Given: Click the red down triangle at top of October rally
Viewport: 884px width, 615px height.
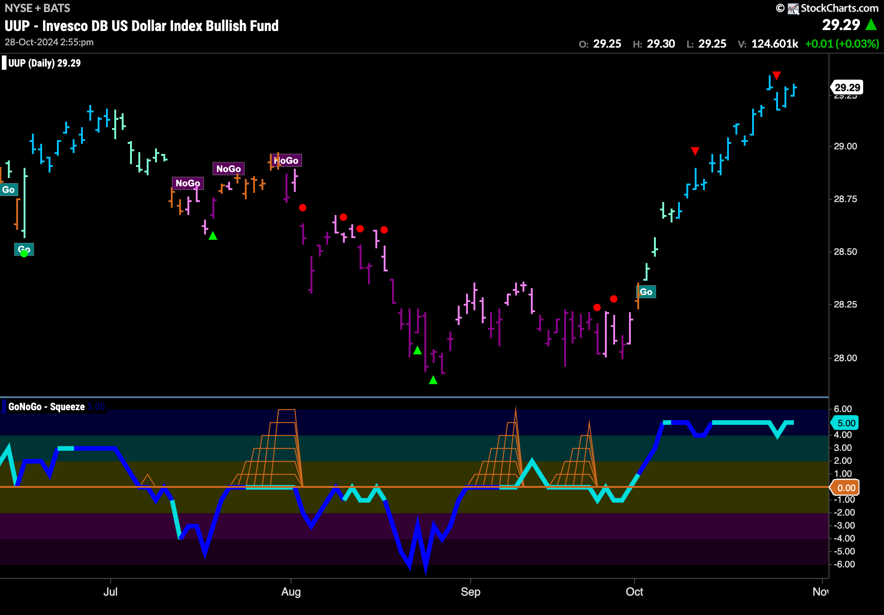Looking at the screenshot, I should (x=777, y=75).
